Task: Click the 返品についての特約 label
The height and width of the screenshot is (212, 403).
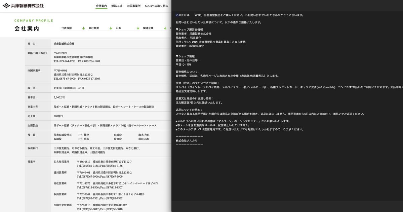Action: 189,110
